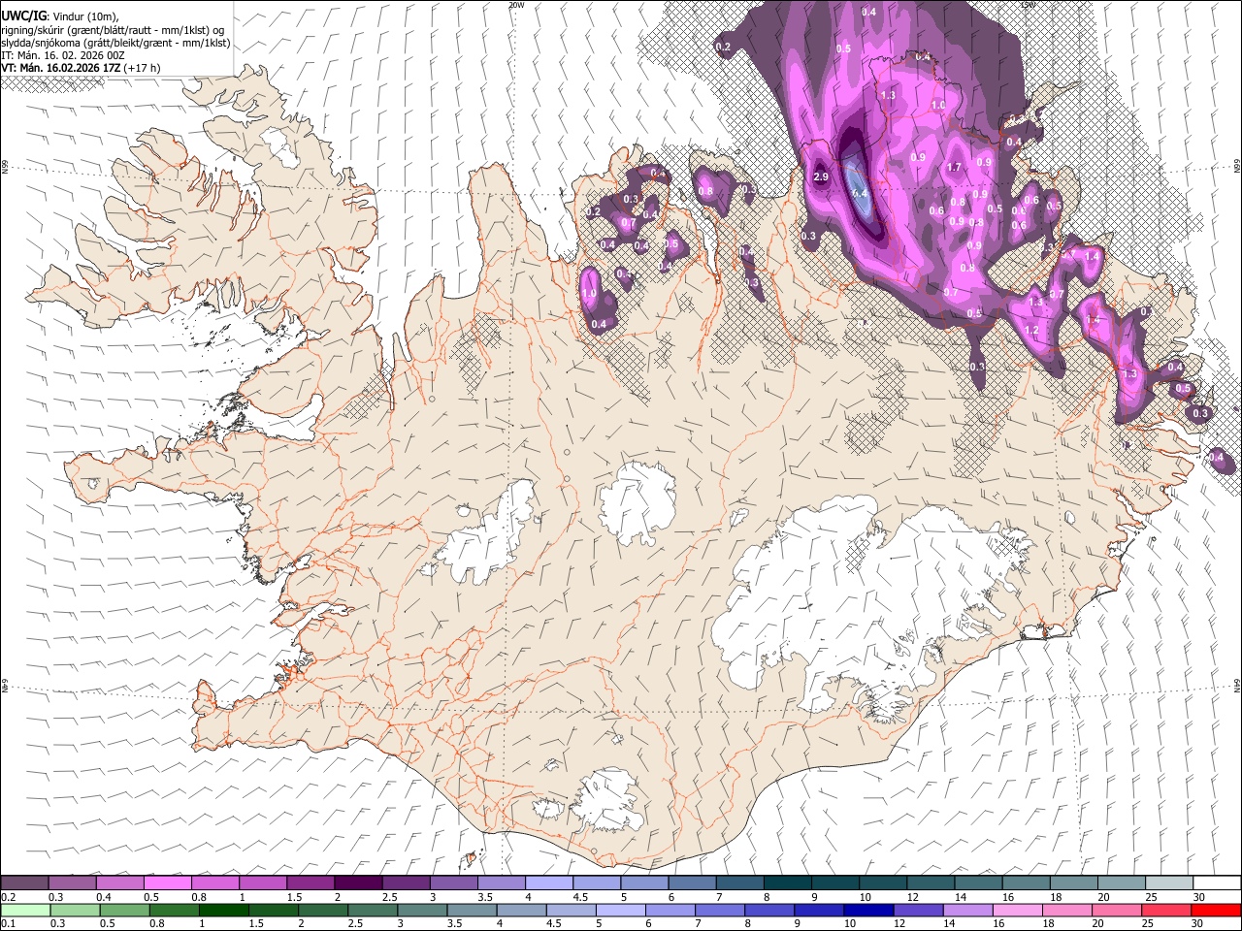Viewport: 1242px width, 931px height.
Task: Click the round white glacier in central Iceland
Action: (x=637, y=501)
